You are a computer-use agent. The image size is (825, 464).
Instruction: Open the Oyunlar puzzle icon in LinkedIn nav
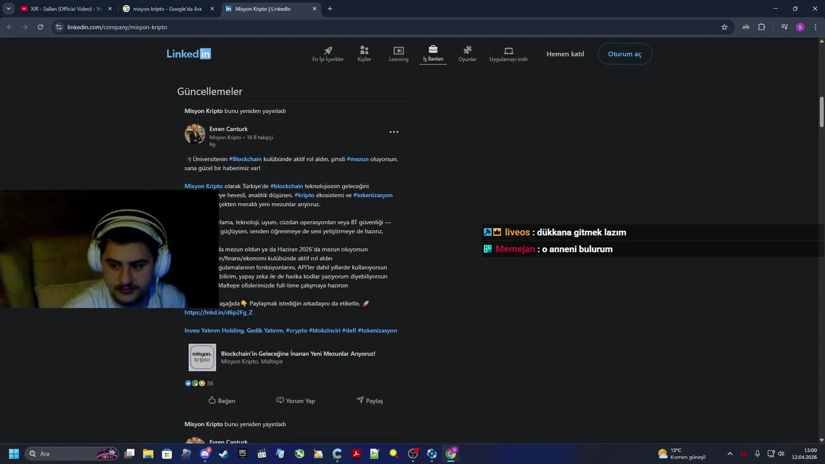pyautogui.click(x=467, y=50)
